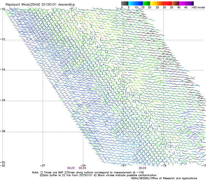Click the '3)Data buffer is 22 hrs' note line
This screenshot has width=206, height=180.
[x=98, y=175]
